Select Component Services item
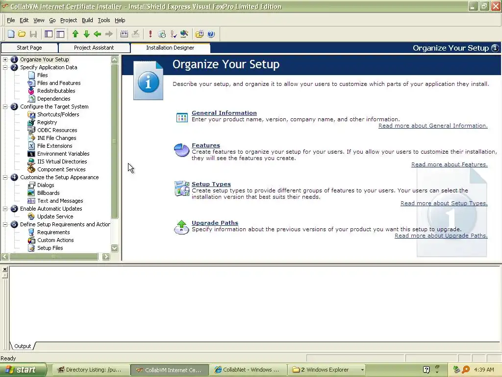The height and width of the screenshot is (377, 502). (61, 169)
